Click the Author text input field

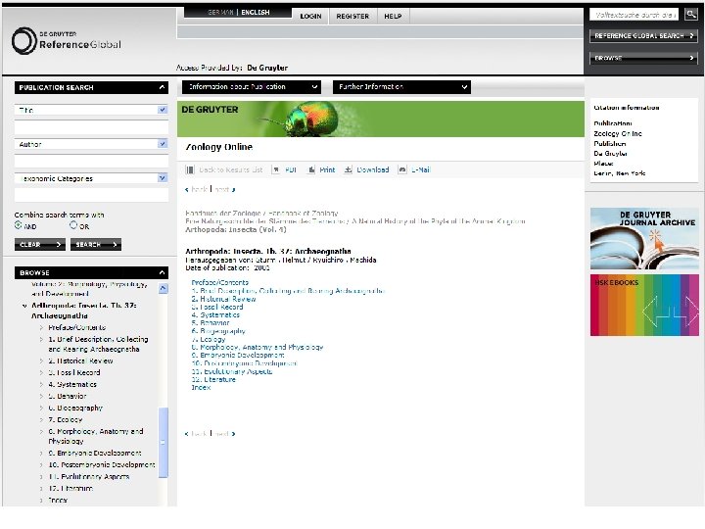point(91,162)
